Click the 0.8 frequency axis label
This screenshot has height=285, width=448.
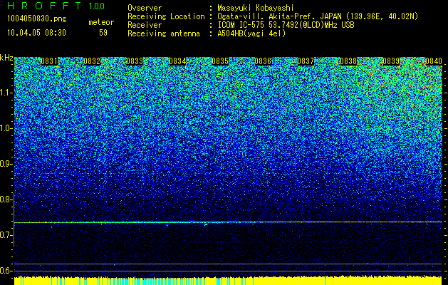[x=6, y=199]
